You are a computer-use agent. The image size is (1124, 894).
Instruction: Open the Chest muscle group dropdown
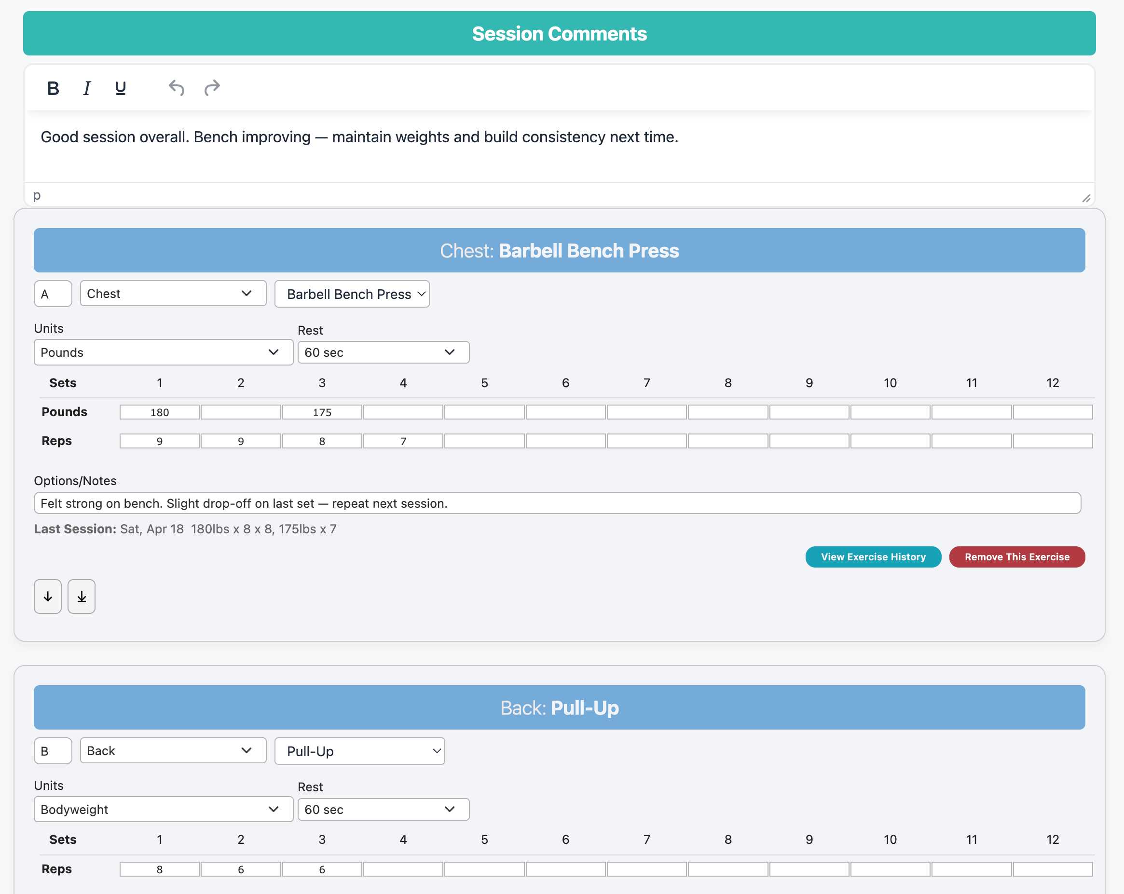(x=173, y=293)
